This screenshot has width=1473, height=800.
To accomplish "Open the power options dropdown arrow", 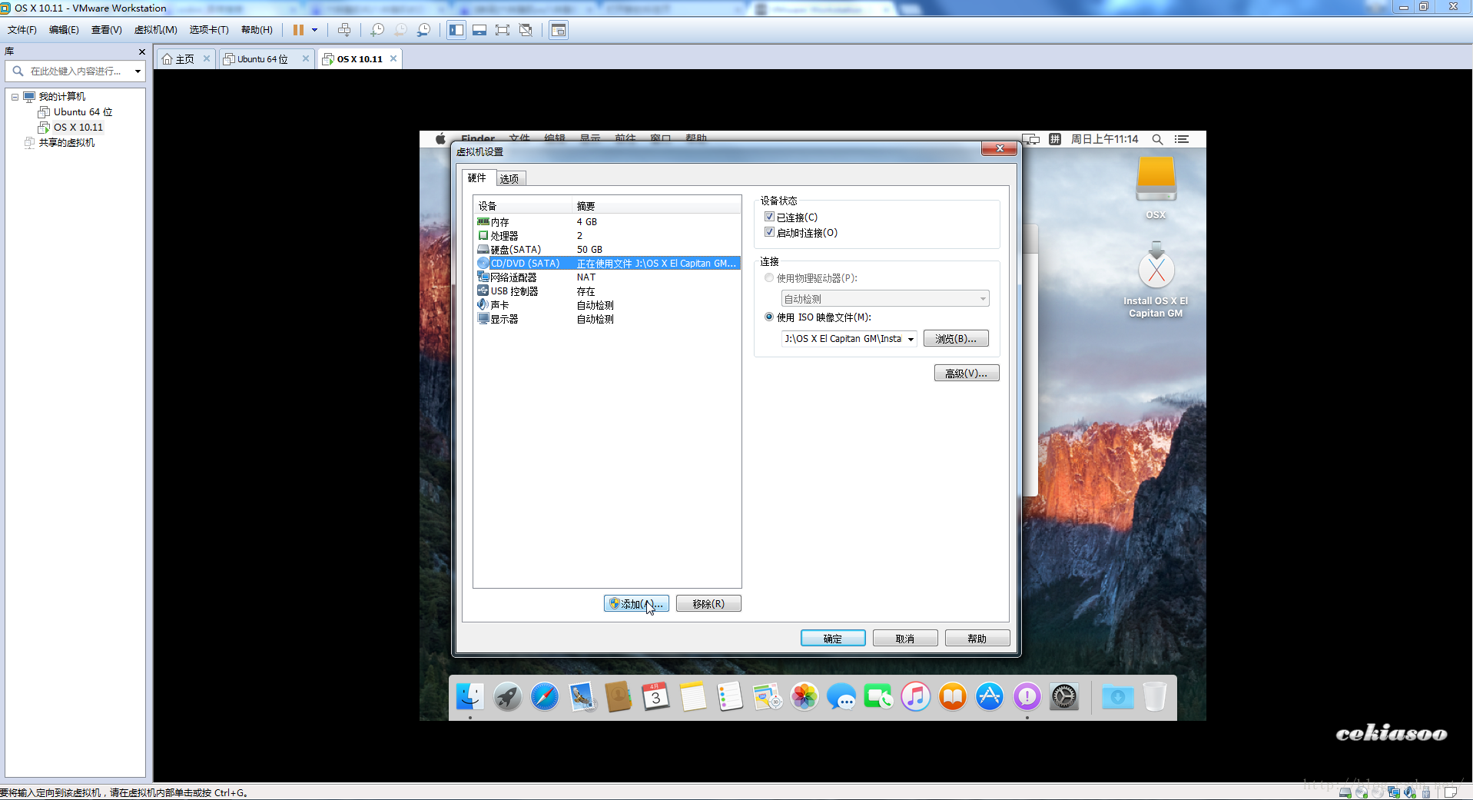I will tap(315, 30).
